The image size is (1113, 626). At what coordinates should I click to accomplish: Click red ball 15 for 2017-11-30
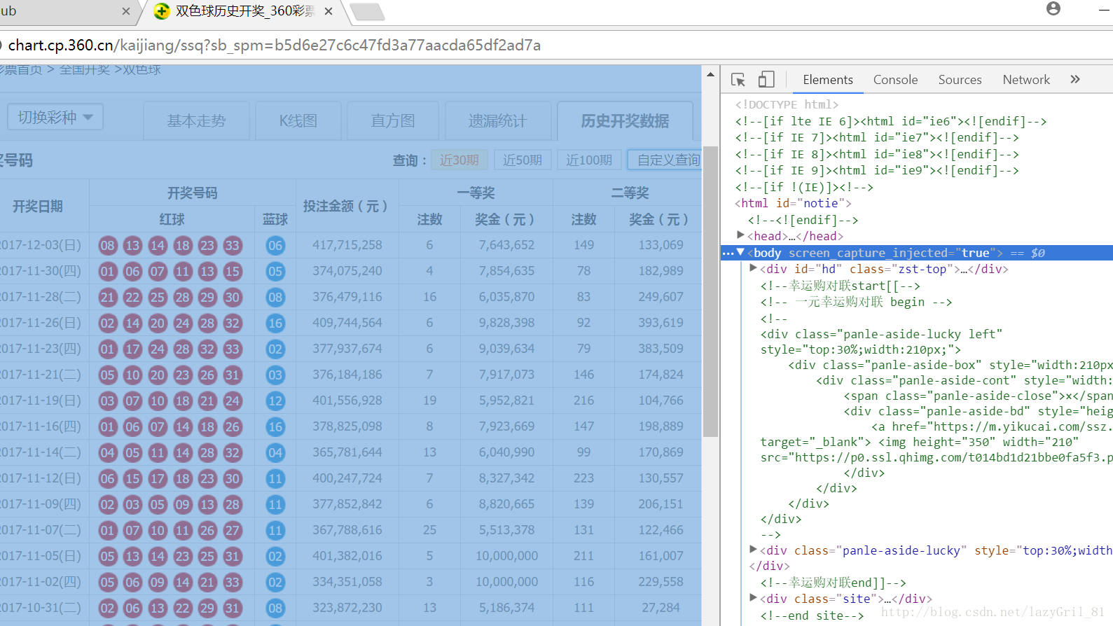tap(233, 272)
